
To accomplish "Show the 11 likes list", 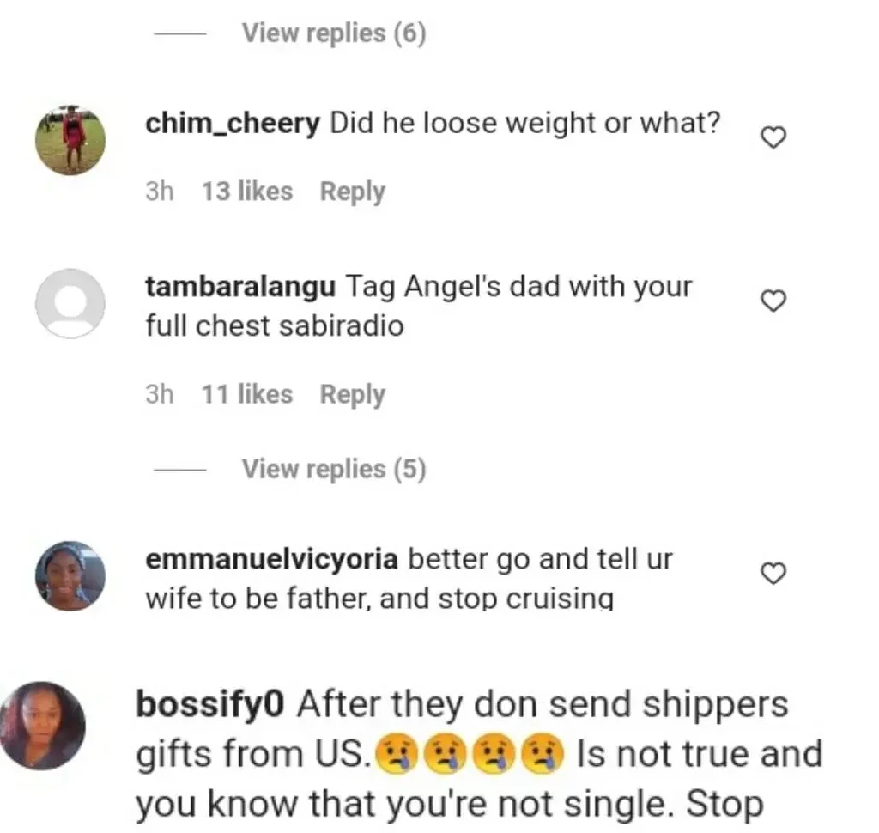I will pyautogui.click(x=247, y=394).
